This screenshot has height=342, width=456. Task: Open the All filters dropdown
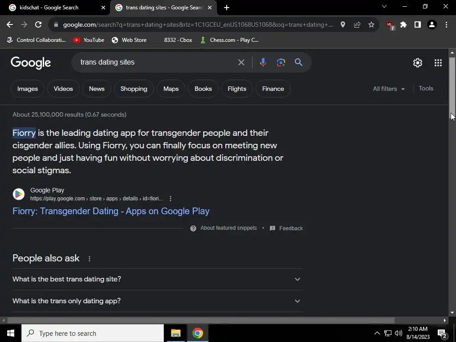pyautogui.click(x=389, y=89)
